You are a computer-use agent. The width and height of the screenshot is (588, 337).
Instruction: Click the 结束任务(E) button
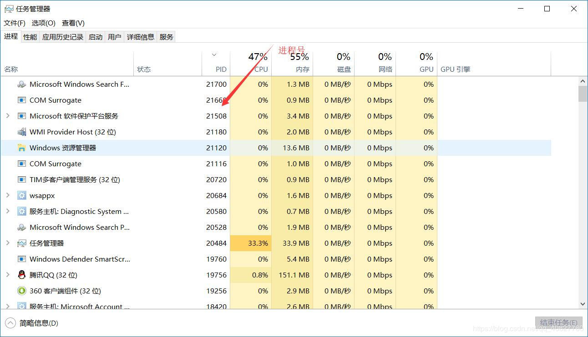point(559,323)
